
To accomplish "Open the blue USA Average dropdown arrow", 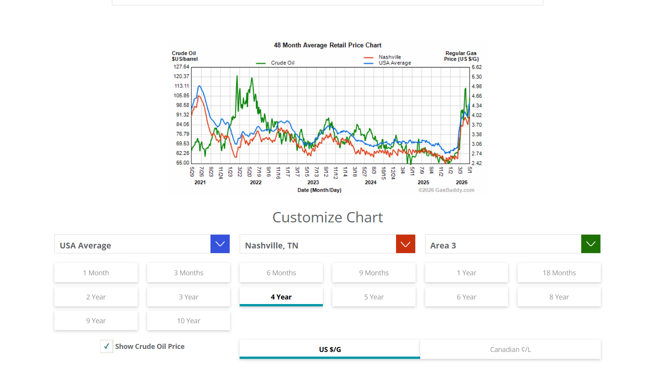I will click(x=220, y=244).
